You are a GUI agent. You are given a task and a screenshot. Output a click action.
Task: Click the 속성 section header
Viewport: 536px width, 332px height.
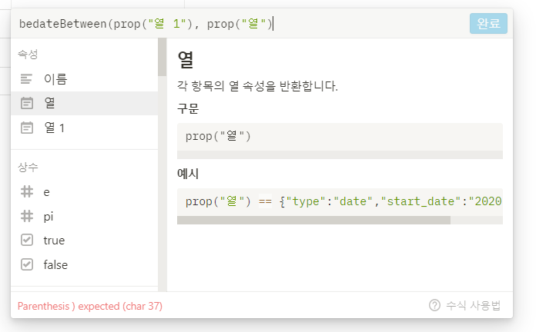pyautogui.click(x=28, y=55)
